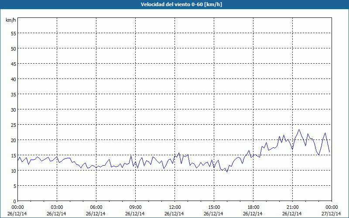
Task: Click the '09:00' time label
Action: 135,208
